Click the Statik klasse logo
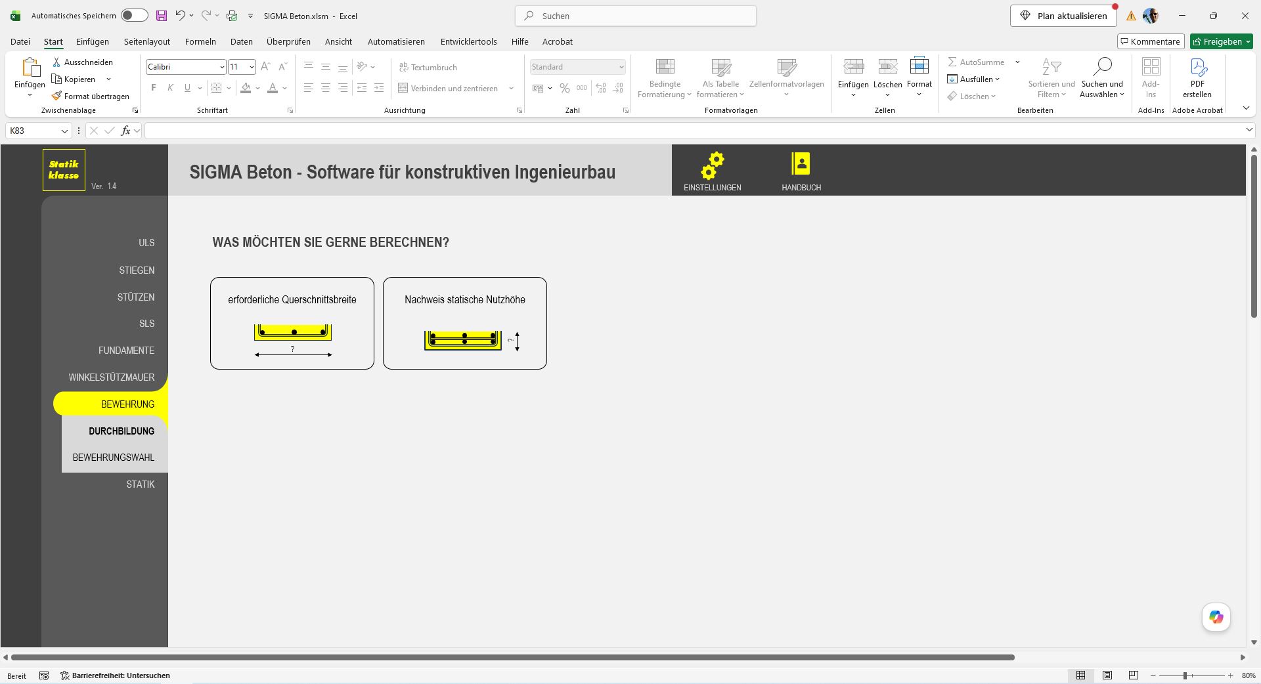Screen dimensions: 1261x684 (x=64, y=170)
